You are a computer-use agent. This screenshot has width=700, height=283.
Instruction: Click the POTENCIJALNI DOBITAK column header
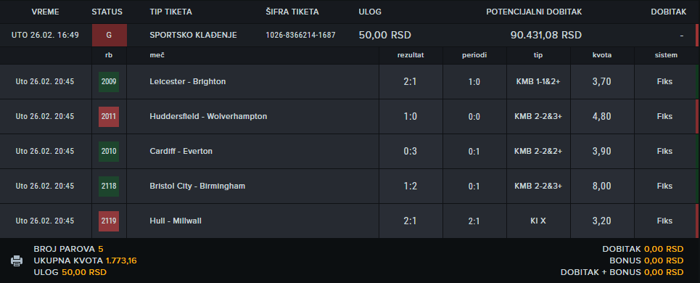click(x=534, y=12)
